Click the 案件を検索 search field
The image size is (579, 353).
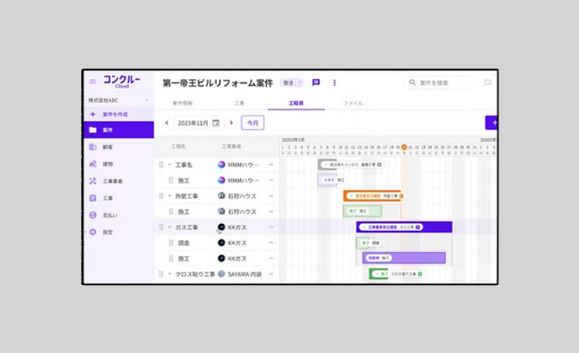click(x=442, y=82)
